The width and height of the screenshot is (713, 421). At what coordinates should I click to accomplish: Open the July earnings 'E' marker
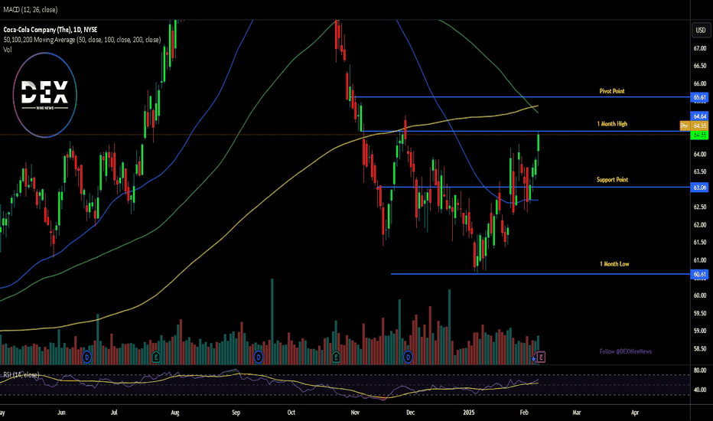pyautogui.click(x=156, y=357)
